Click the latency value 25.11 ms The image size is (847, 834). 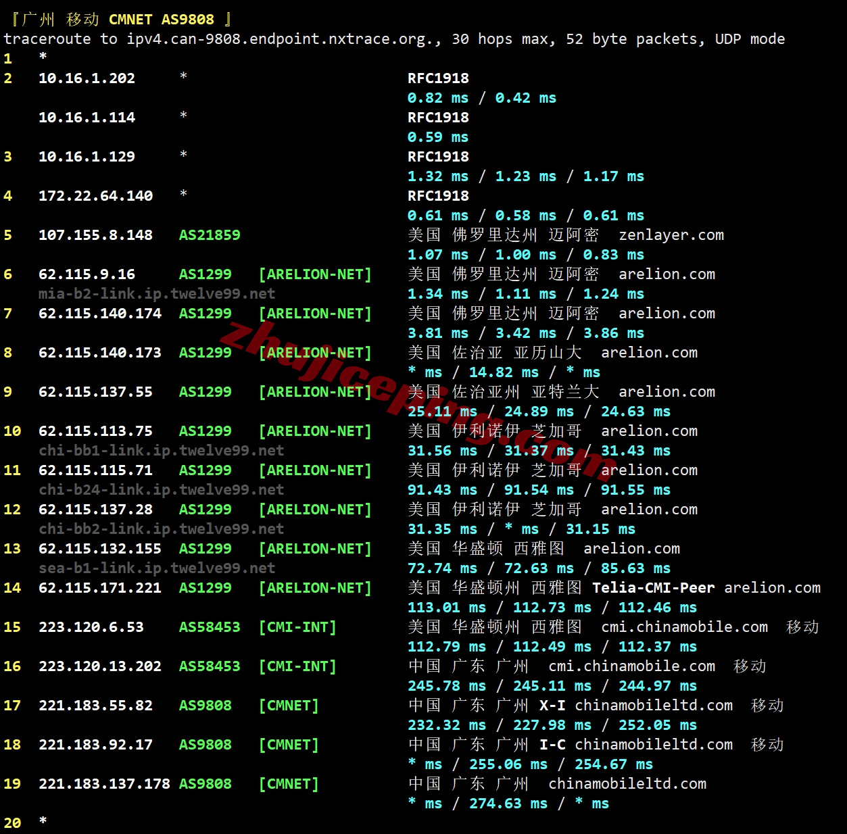[442, 412]
